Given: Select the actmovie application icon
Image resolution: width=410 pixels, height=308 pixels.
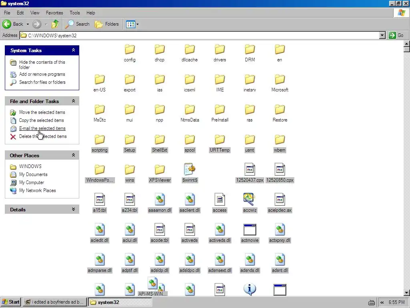Looking at the screenshot, I should pos(250,230).
